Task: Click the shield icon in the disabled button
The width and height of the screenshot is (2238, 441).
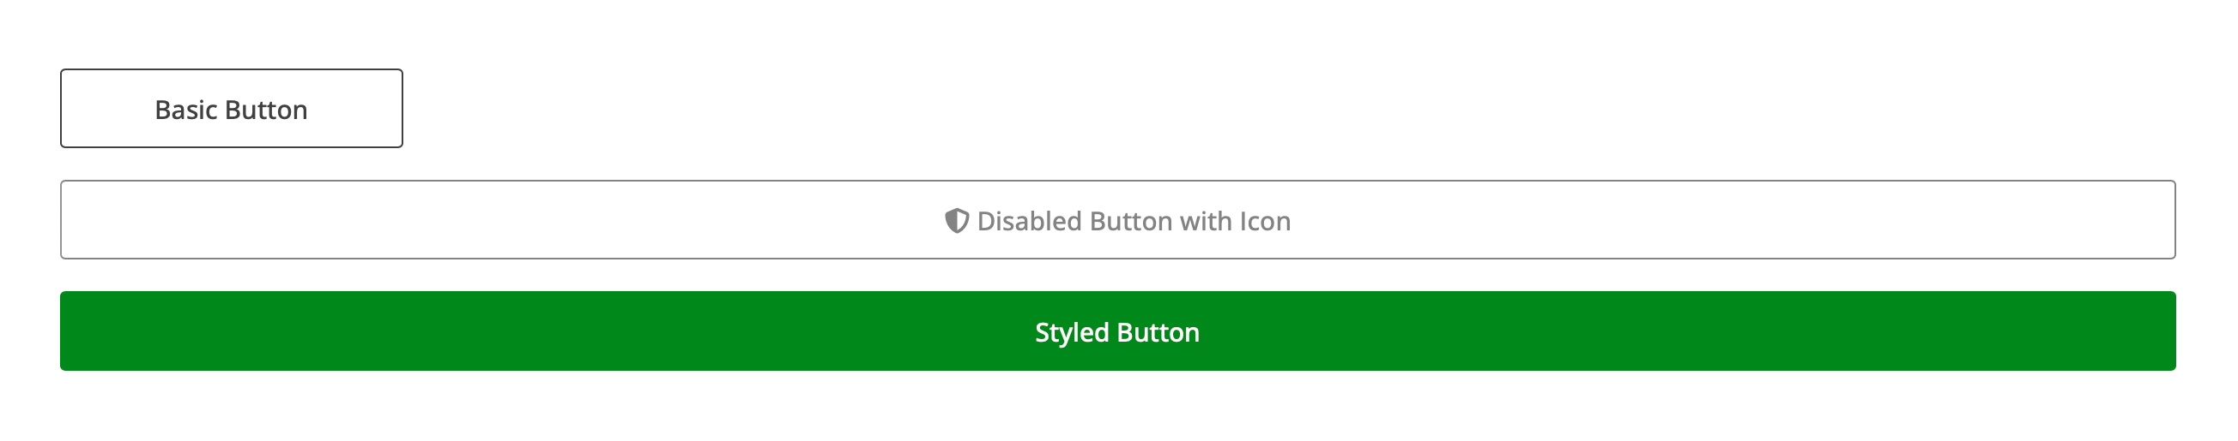Action: (957, 221)
